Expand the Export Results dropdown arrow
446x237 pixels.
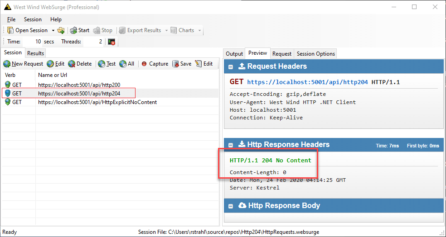click(x=166, y=30)
